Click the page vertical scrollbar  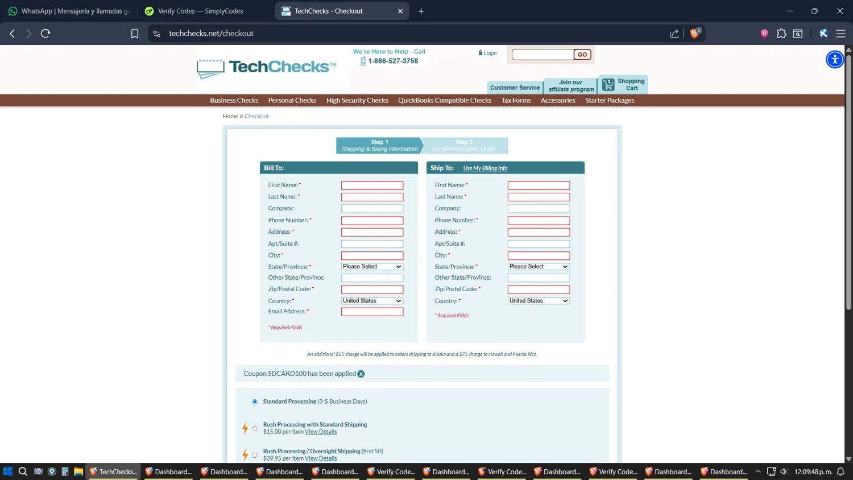click(x=848, y=182)
